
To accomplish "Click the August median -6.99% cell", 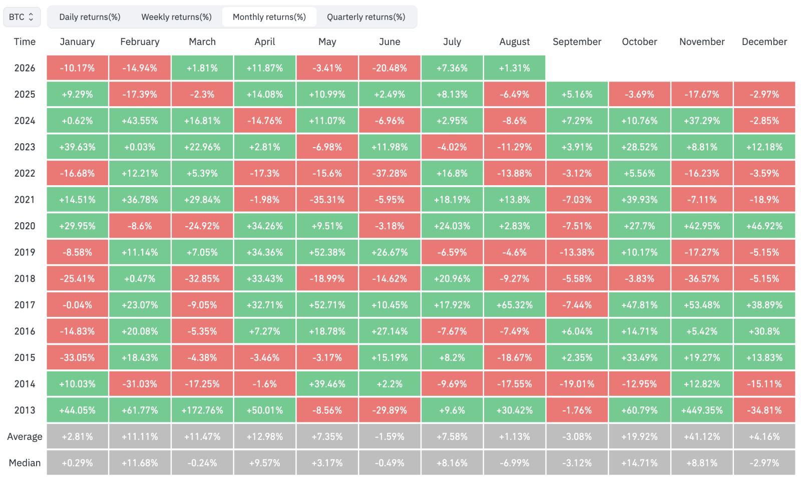I will click(x=515, y=463).
